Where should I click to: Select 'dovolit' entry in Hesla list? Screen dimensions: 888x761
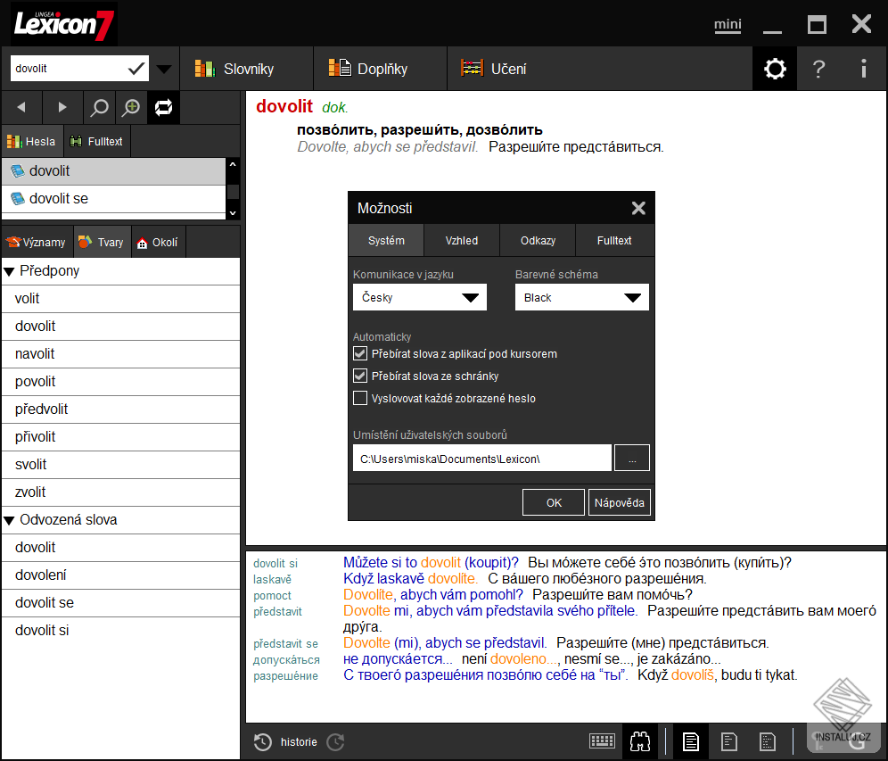(114, 171)
